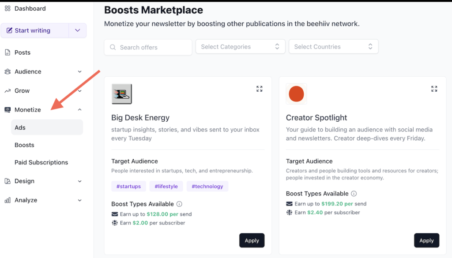The image size is (452, 258).
Task: Open the Start writing dropdown arrow
Action: point(78,30)
